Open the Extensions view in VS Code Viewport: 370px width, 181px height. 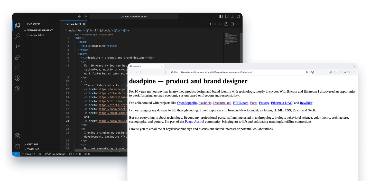(x=17, y=68)
